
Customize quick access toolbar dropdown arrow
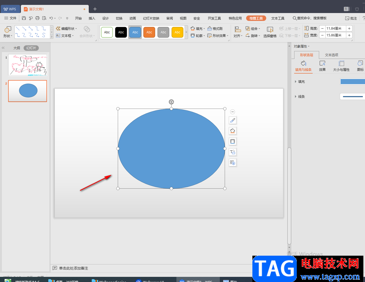(x=67, y=18)
